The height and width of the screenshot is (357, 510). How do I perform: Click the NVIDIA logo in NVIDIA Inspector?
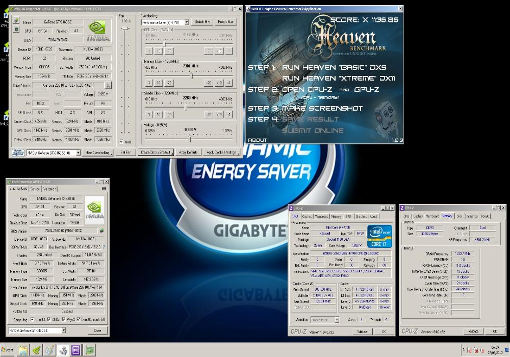[x=98, y=31]
